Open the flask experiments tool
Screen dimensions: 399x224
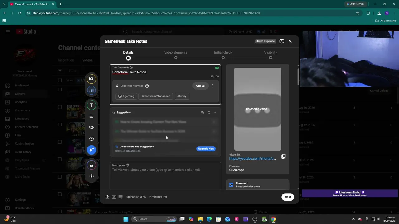(91, 165)
